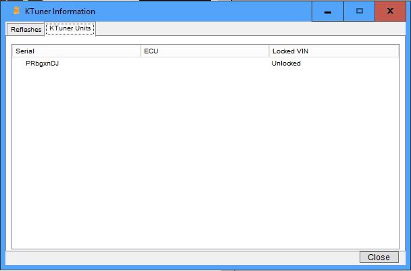411x271 pixels.
Task: Close the window with the red X
Action: point(390,11)
